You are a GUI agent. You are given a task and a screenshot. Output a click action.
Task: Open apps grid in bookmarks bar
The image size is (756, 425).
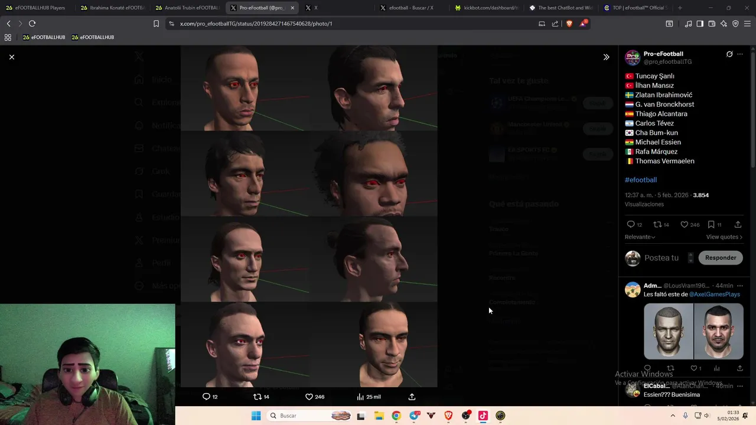tap(8, 37)
